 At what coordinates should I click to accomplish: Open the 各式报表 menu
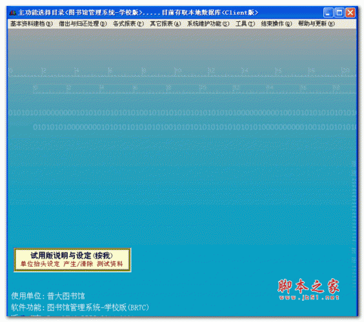(x=128, y=24)
